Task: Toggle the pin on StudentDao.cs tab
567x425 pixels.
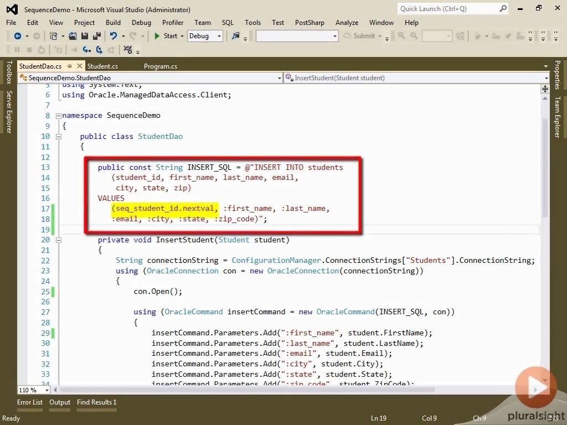Action: point(69,66)
